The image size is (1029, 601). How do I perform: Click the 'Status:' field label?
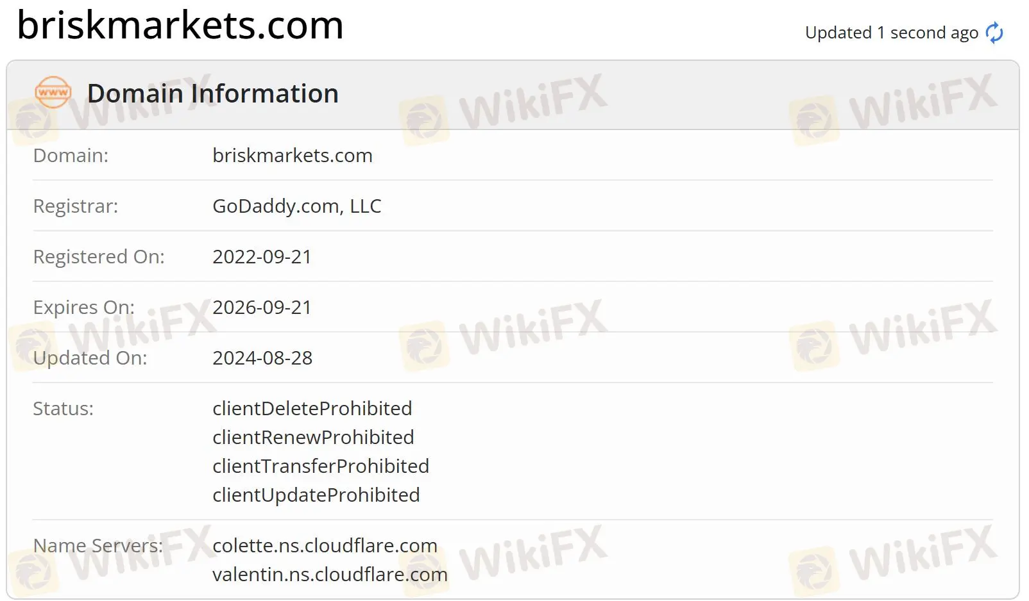tap(64, 409)
